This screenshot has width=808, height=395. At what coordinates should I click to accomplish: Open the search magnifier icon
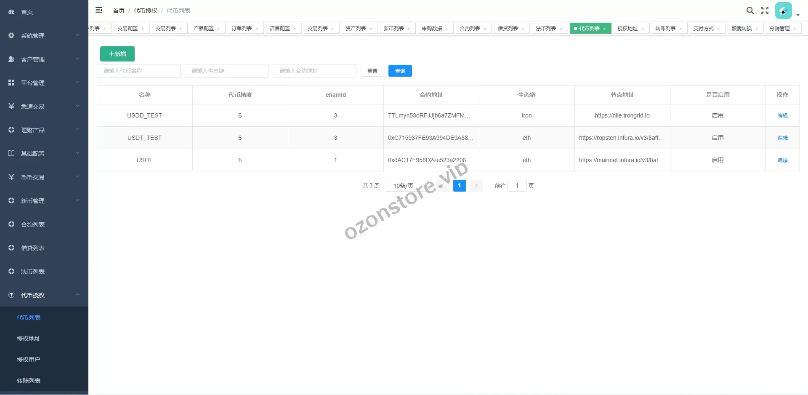(x=750, y=11)
